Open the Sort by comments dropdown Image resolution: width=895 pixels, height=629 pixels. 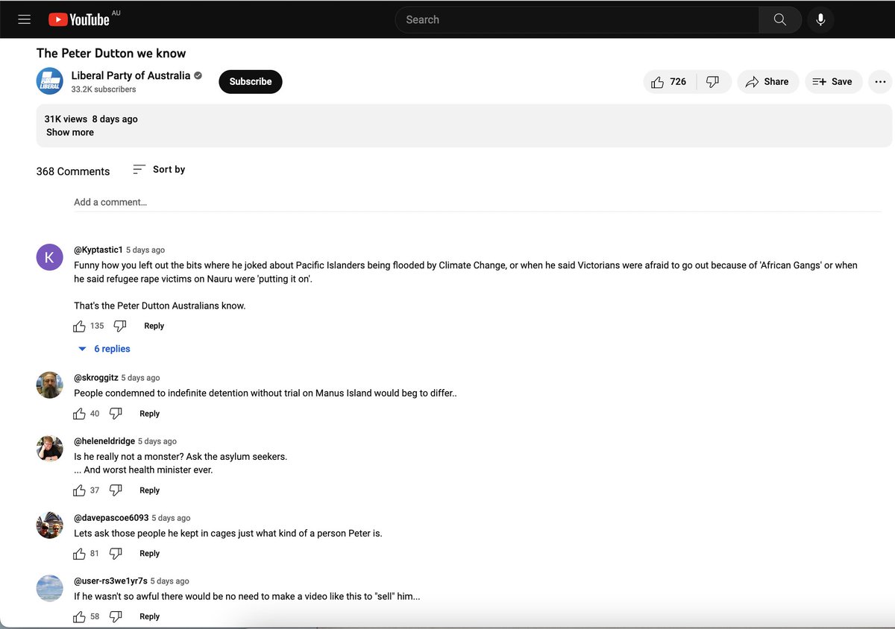click(x=159, y=169)
